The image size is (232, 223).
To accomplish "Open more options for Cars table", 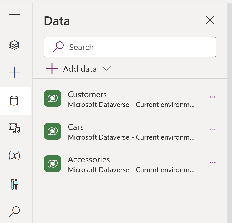I will coord(213,130).
